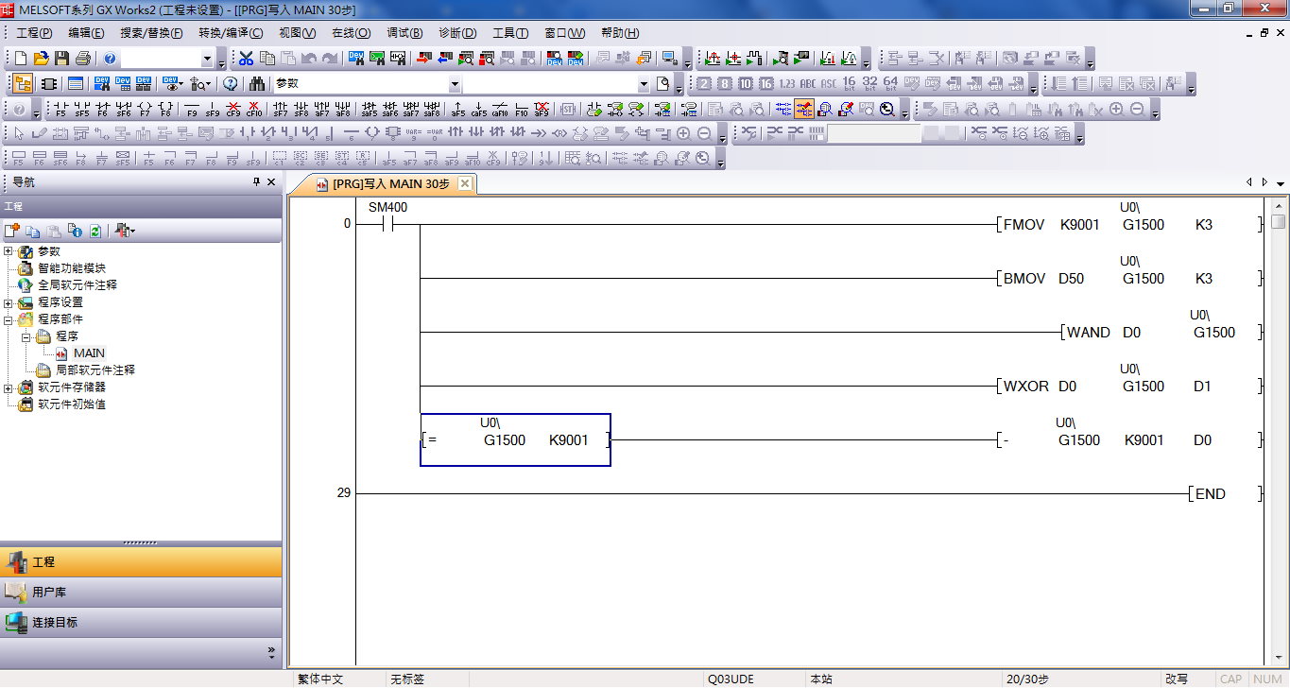1290x688 pixels.
Task: Click the 连接目标 panel button
Action: coord(141,622)
